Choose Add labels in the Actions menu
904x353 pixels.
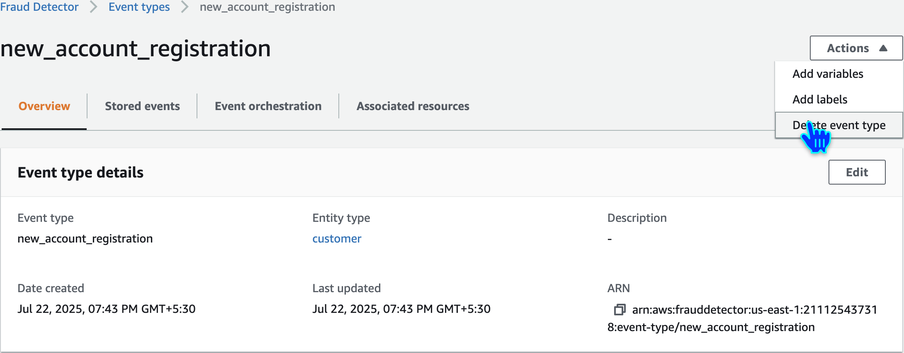(839, 99)
